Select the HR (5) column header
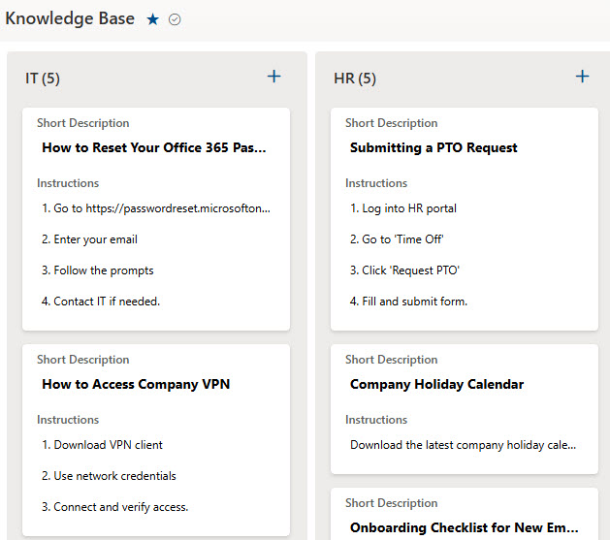This screenshot has height=540, width=610. click(x=355, y=79)
